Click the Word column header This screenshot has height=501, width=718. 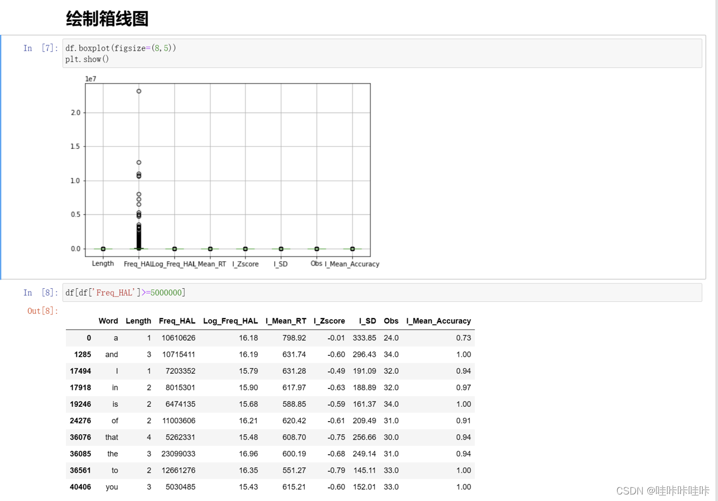click(x=108, y=321)
